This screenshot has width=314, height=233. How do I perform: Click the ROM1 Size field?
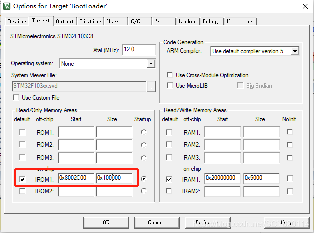point(114,132)
